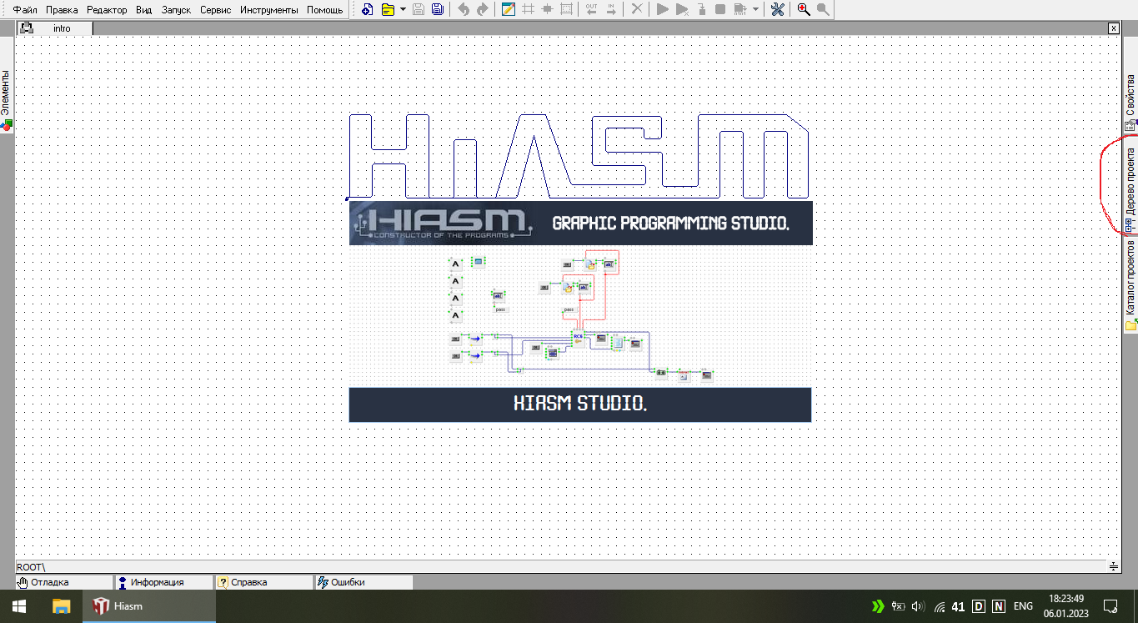Click the battery power tray icon
The height and width of the screenshot is (623, 1138).
point(899,606)
